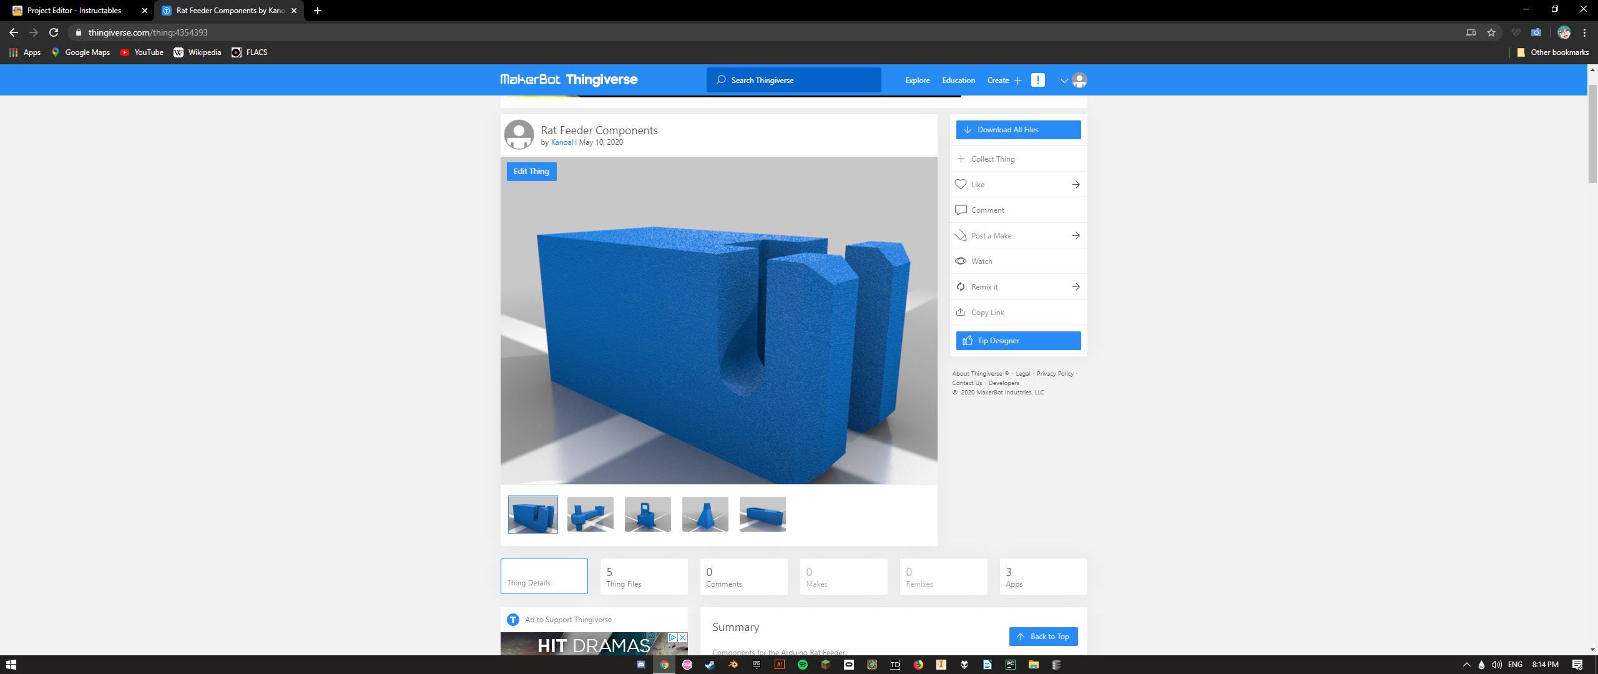Select the cone-shaped fourth thumbnail

pyautogui.click(x=705, y=514)
